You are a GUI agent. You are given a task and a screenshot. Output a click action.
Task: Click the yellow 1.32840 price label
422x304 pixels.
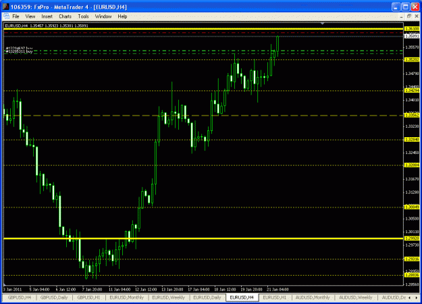[412, 139]
